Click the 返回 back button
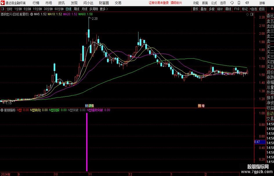The image size is (274, 176). 262,9
